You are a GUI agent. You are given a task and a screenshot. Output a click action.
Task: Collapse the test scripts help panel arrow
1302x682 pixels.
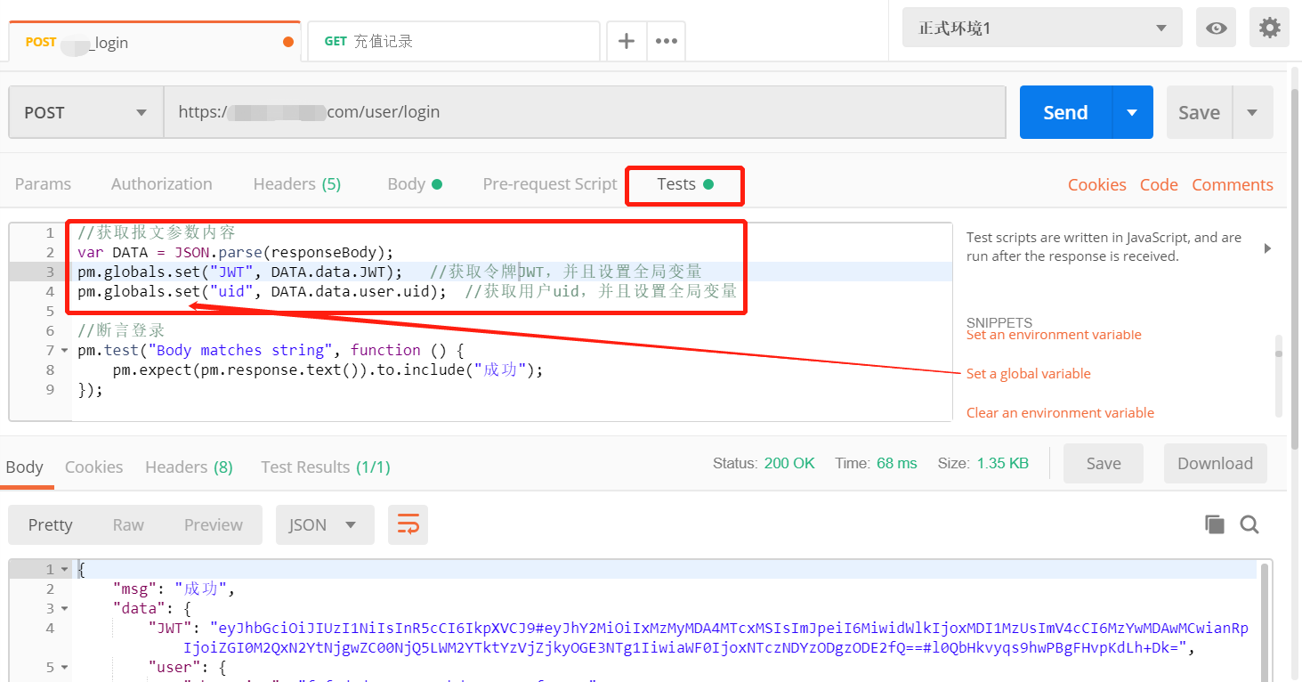[1268, 248]
